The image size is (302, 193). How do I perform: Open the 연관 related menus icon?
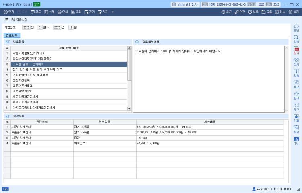pyautogui.click(x=240, y=12)
